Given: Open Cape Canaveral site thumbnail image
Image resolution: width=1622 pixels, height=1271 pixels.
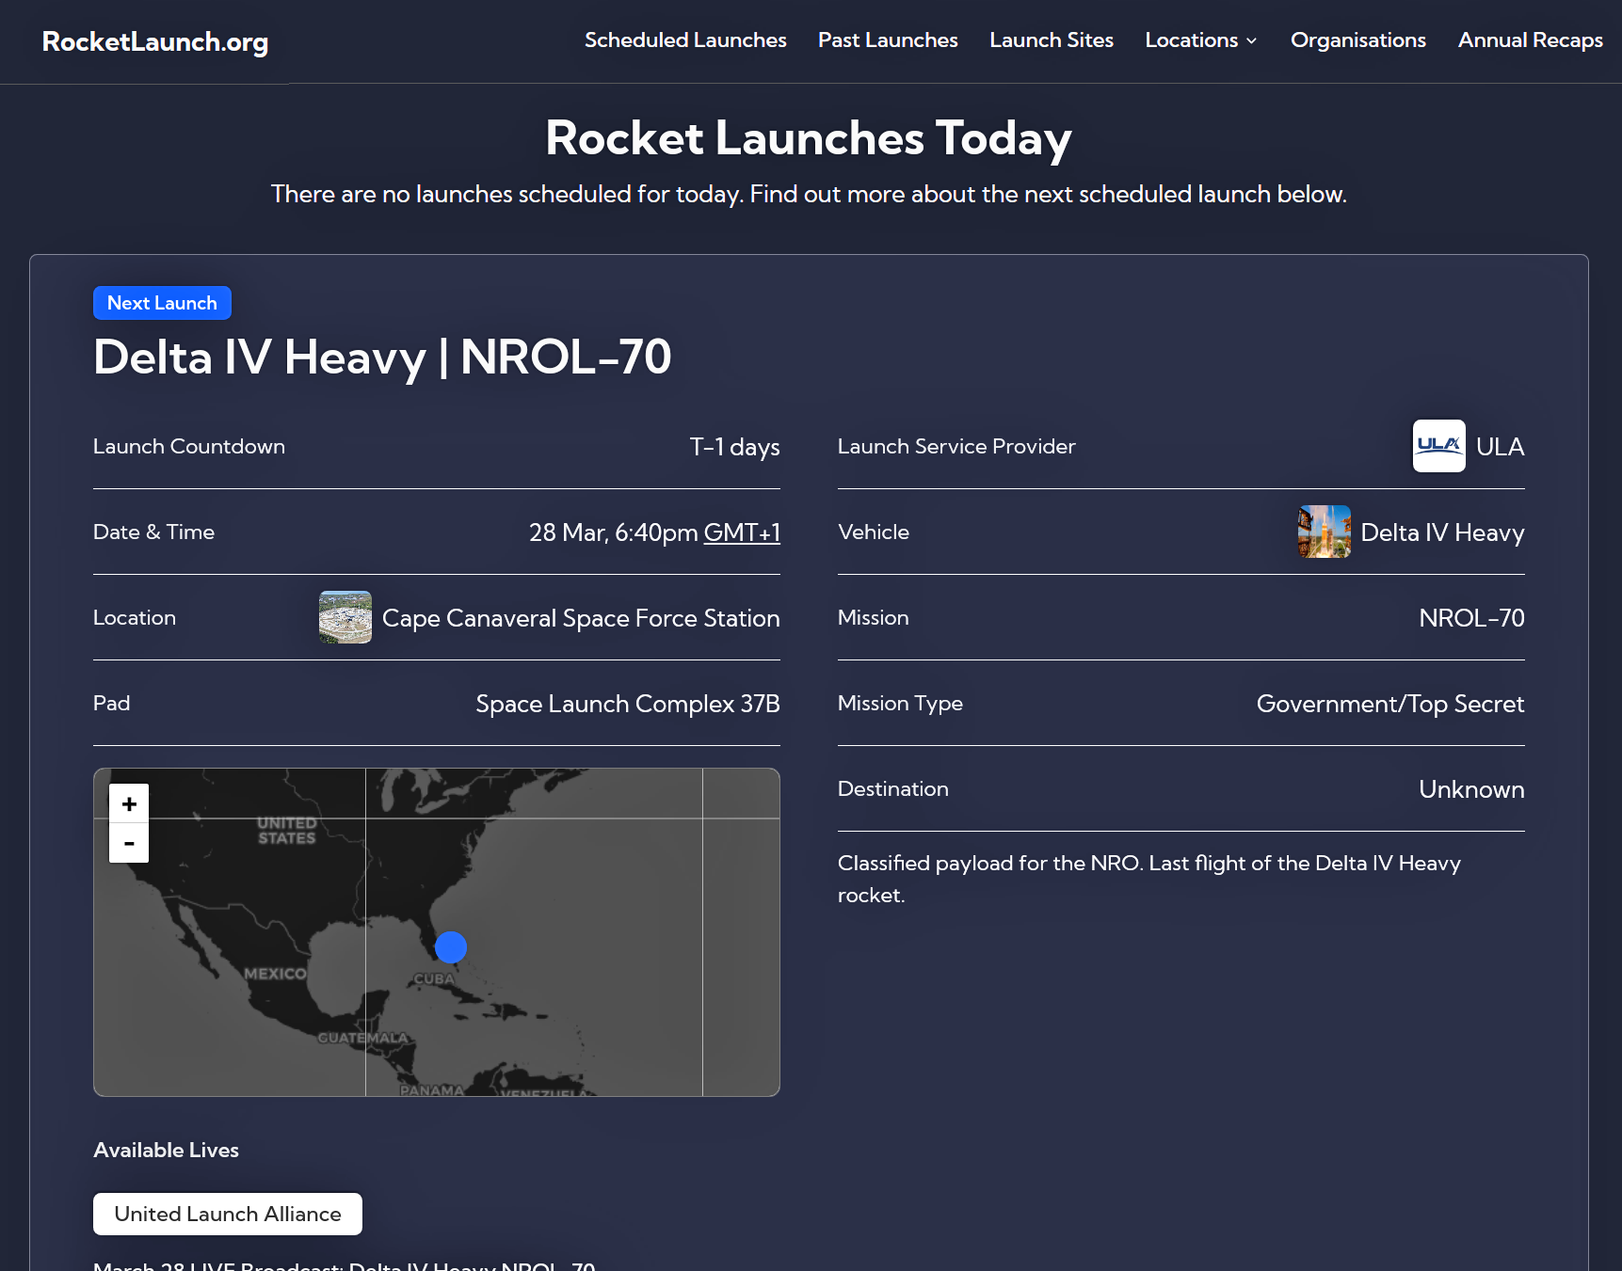Looking at the screenshot, I should click(345, 617).
